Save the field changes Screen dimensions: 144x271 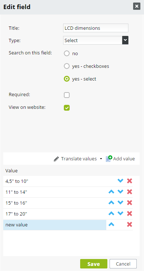(x=94, y=264)
